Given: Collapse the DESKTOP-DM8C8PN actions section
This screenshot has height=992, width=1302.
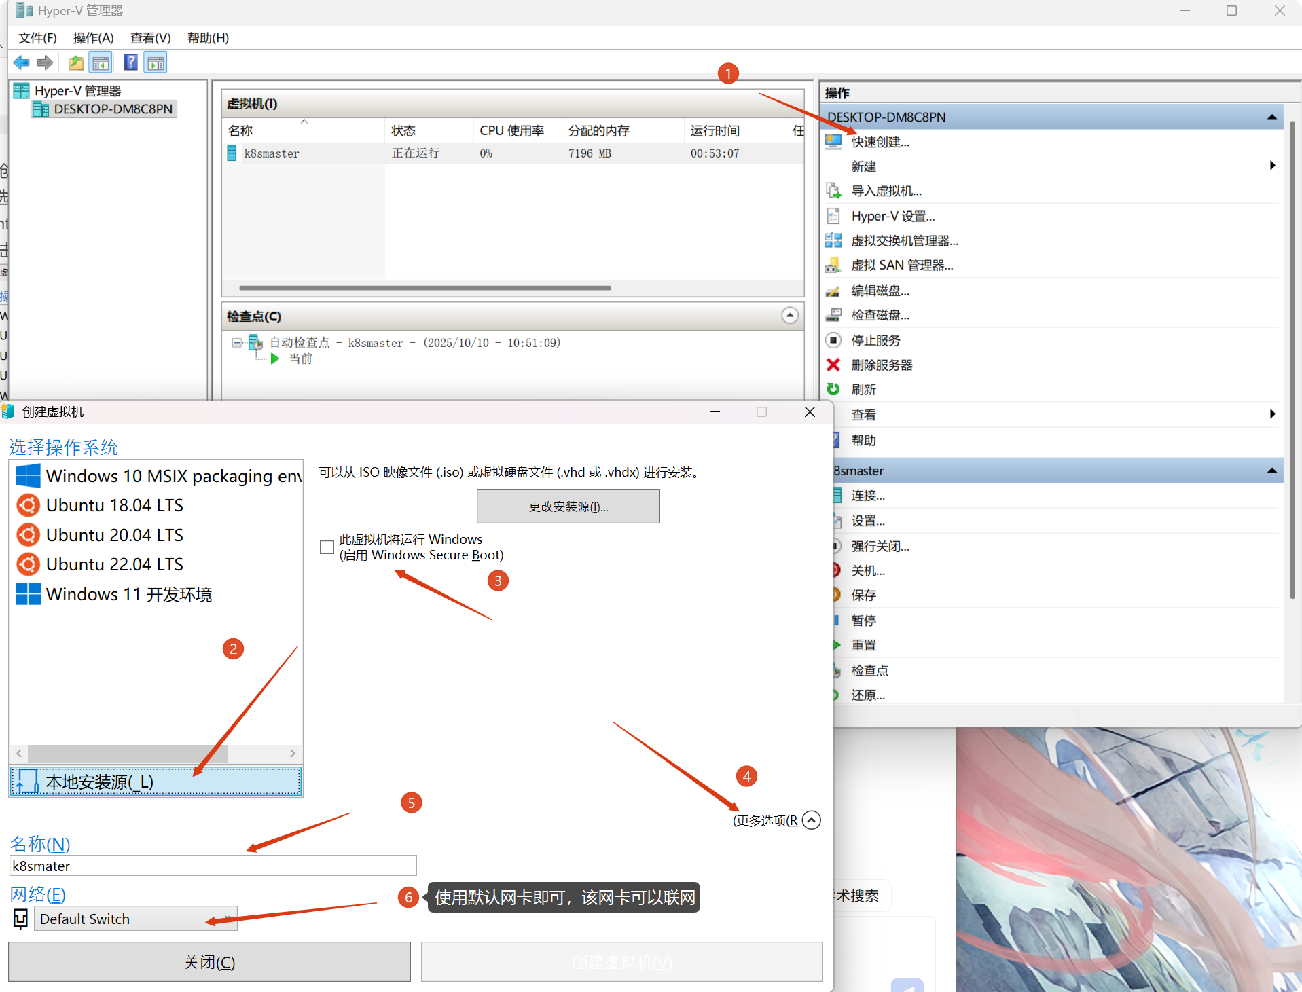Looking at the screenshot, I should 1271,117.
